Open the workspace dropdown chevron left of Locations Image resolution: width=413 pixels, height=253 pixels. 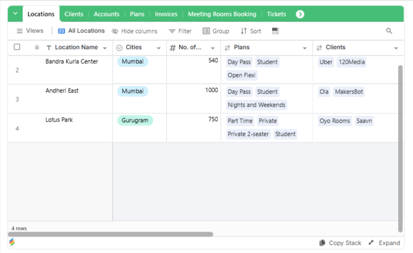(15, 14)
